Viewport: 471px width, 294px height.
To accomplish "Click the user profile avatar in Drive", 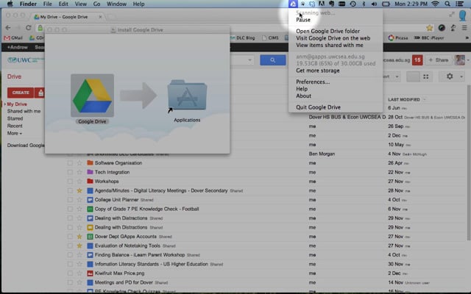I will coord(459,60).
